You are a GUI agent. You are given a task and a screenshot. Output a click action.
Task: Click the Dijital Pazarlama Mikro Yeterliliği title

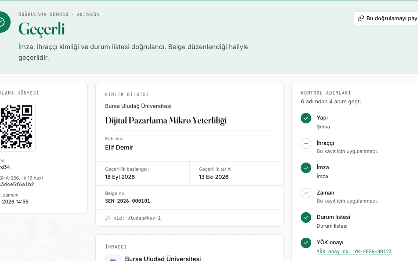(166, 120)
